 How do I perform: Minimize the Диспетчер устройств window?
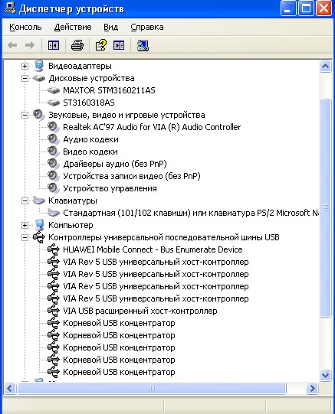pos(288,8)
